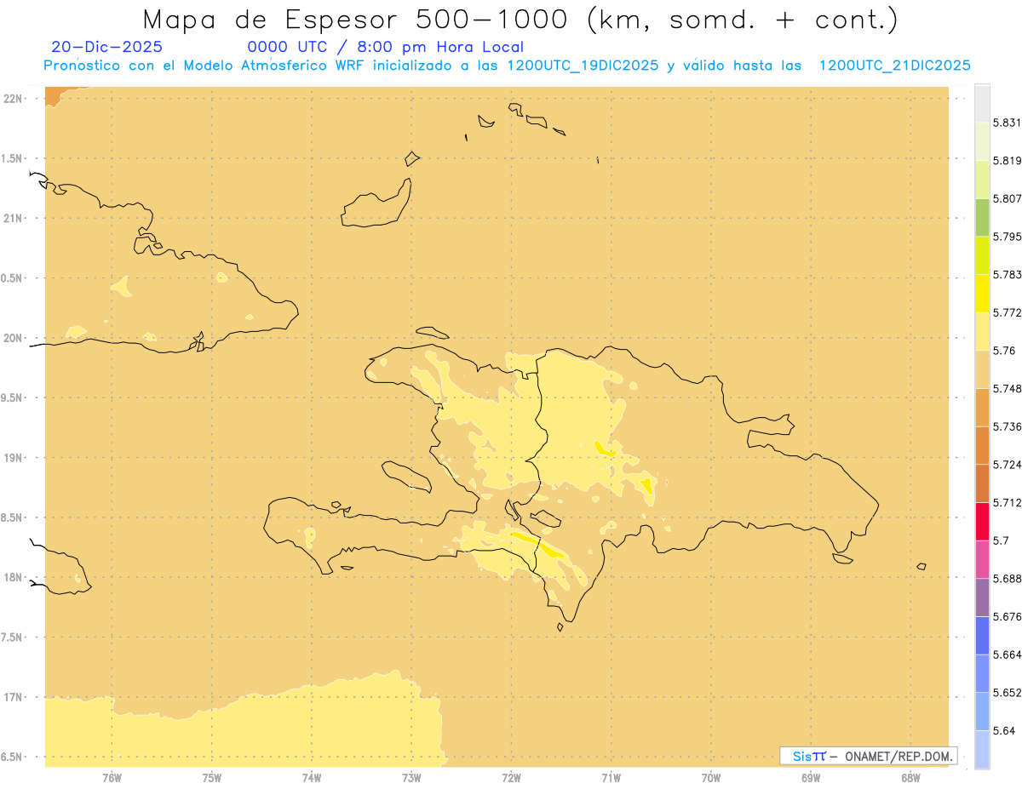Click the legend value 5.64
The image size is (1022, 789).
[1004, 730]
